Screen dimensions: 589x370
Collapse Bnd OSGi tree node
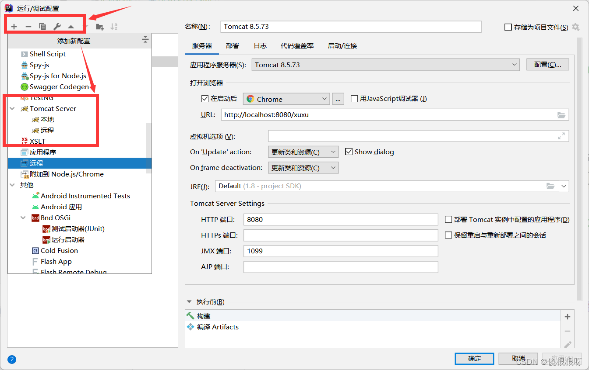click(x=23, y=218)
